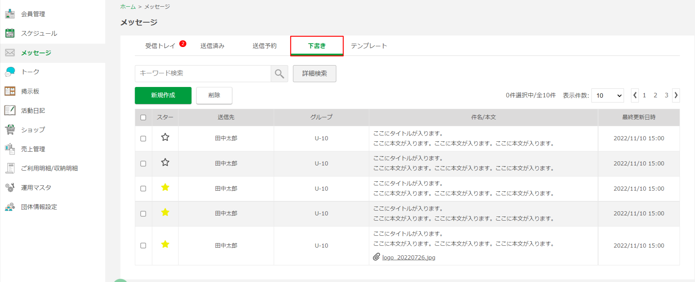The width and height of the screenshot is (695, 282).
Task: Check the third row checkbox
Action: [143, 188]
